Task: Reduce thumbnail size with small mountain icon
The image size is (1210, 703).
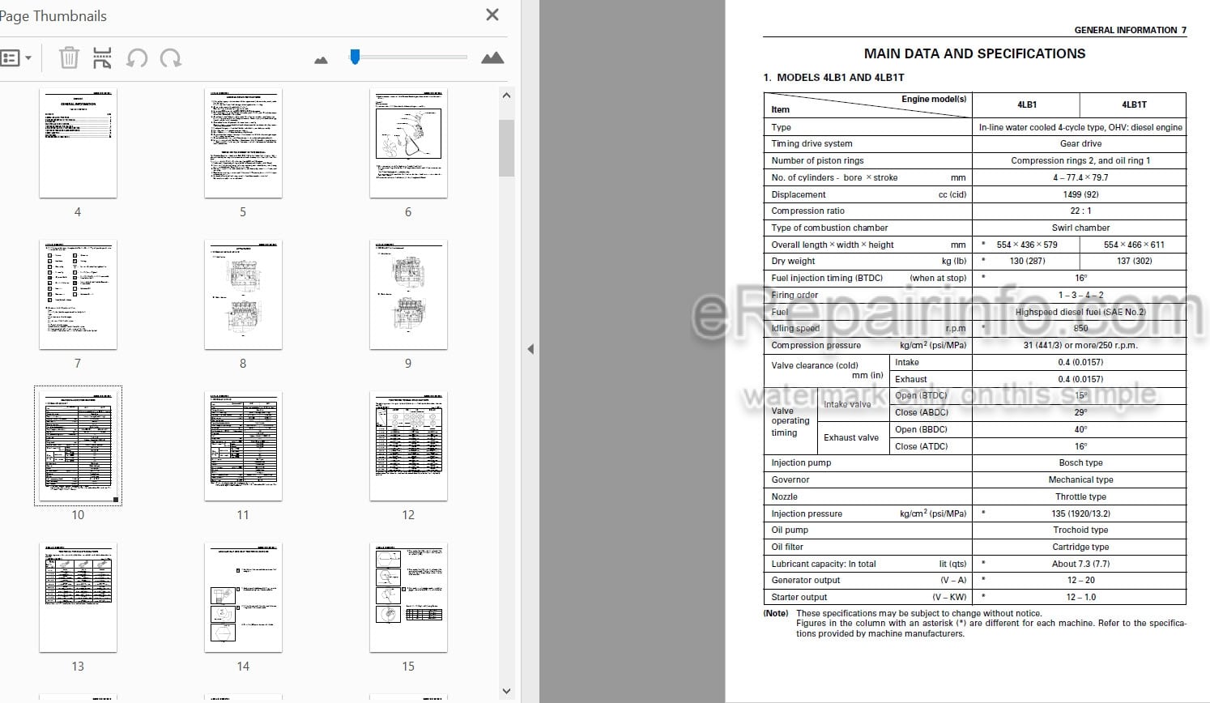Action: [x=321, y=60]
